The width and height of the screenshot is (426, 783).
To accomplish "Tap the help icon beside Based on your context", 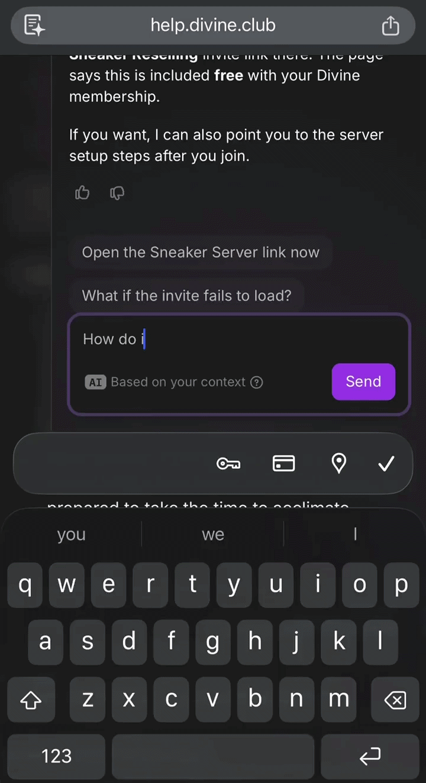I will (x=257, y=382).
